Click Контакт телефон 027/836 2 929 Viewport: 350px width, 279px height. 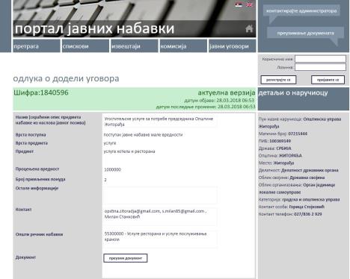(x=290, y=214)
